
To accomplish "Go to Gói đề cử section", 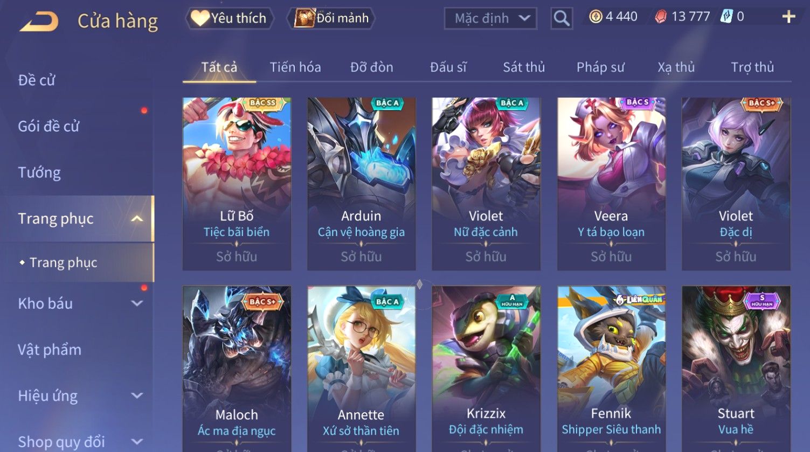I will click(x=49, y=127).
